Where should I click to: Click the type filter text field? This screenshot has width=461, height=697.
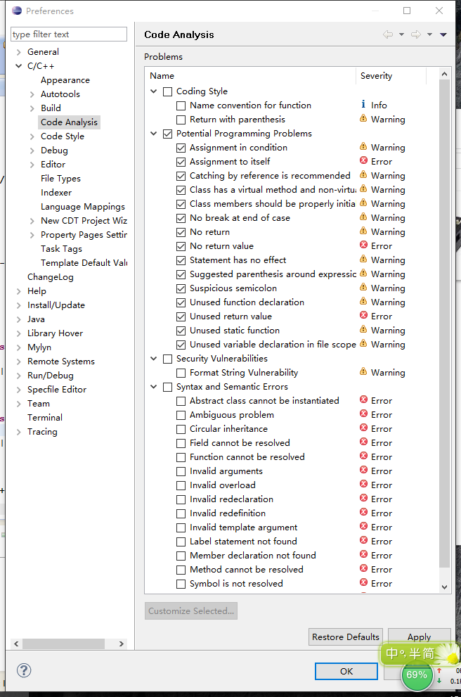pos(69,34)
